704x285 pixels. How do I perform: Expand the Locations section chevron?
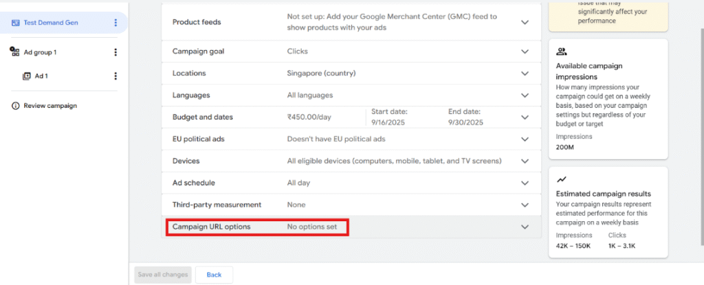click(x=525, y=73)
